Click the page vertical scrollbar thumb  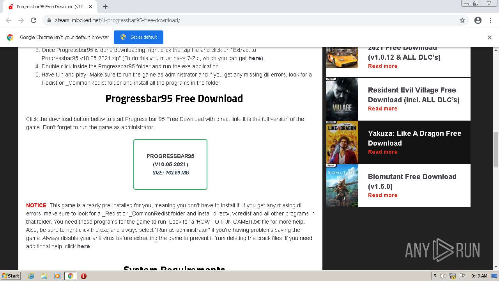click(496, 150)
